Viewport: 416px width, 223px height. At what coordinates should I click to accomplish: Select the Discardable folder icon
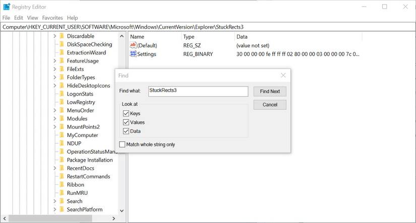[x=62, y=36]
